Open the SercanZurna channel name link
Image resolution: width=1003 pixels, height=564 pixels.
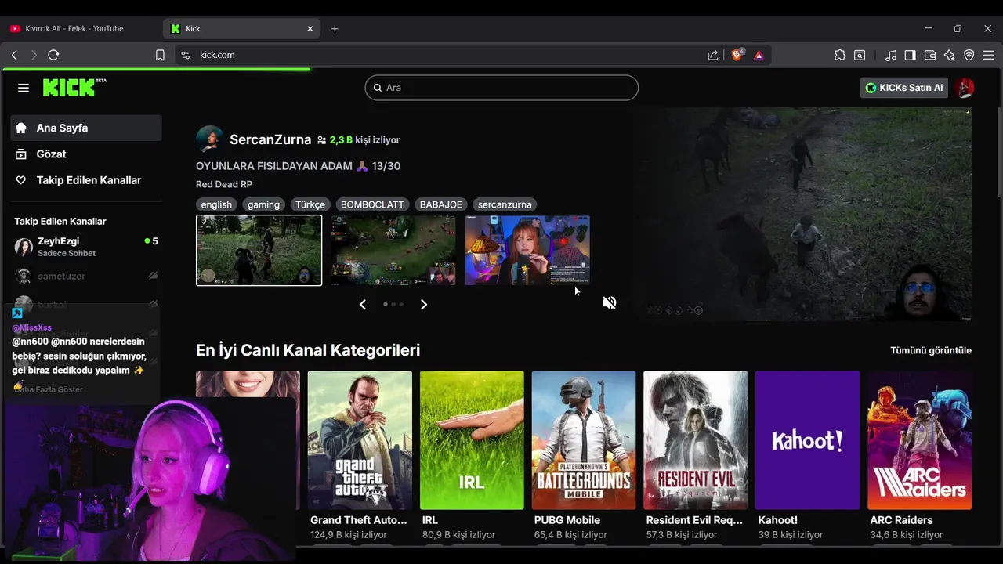tap(270, 139)
